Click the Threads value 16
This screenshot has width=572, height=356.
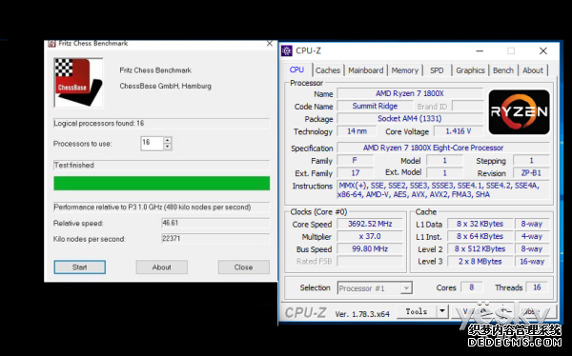537,287
